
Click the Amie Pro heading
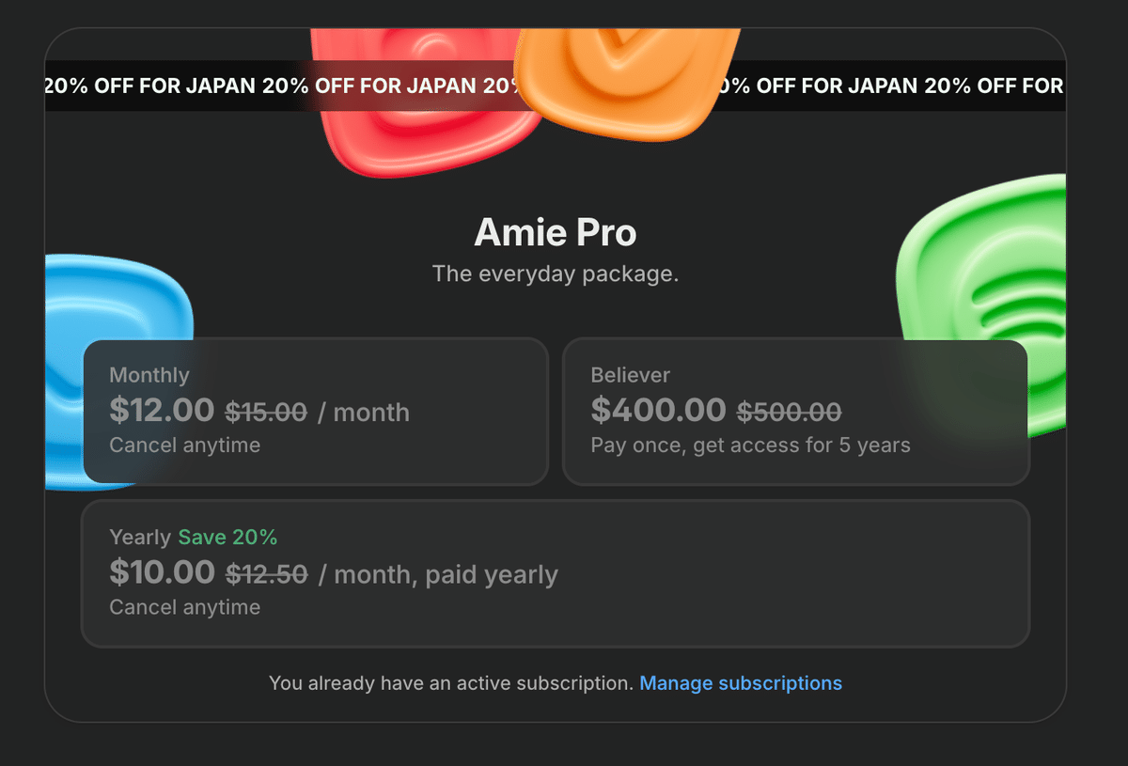556,232
